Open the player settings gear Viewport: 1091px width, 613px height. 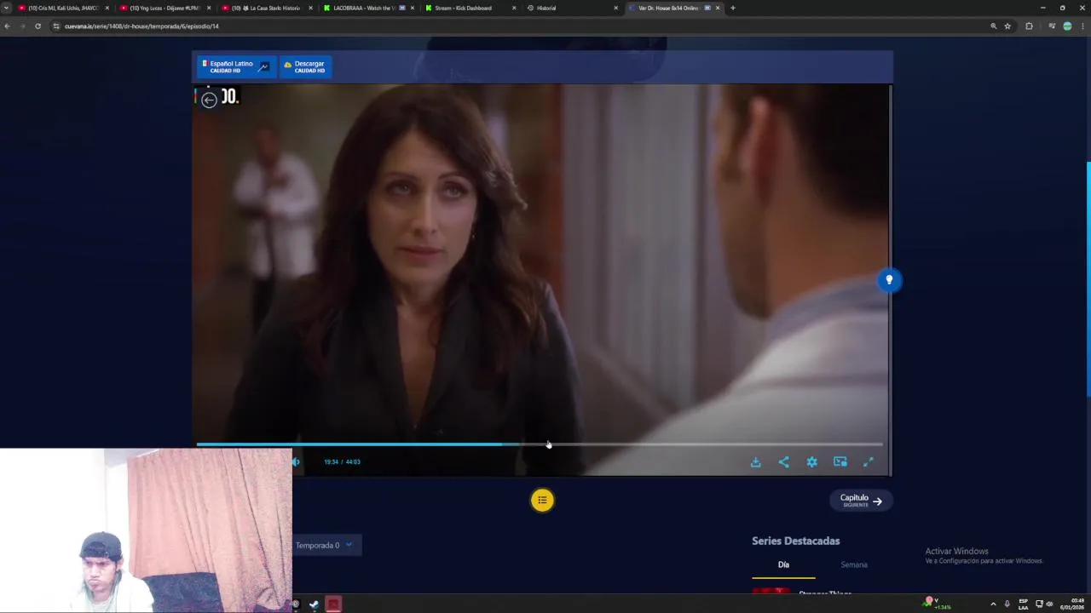[811, 461]
